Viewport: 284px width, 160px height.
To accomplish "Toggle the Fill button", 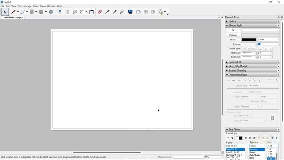I will pyautogui.click(x=233, y=30).
